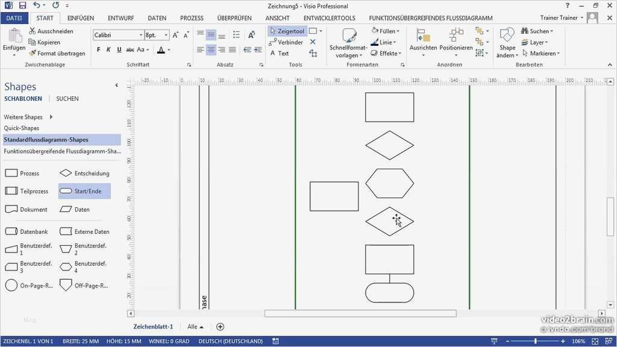Click the Zeichenblatt-1 page tab
The width and height of the screenshot is (617, 347).
(153, 327)
